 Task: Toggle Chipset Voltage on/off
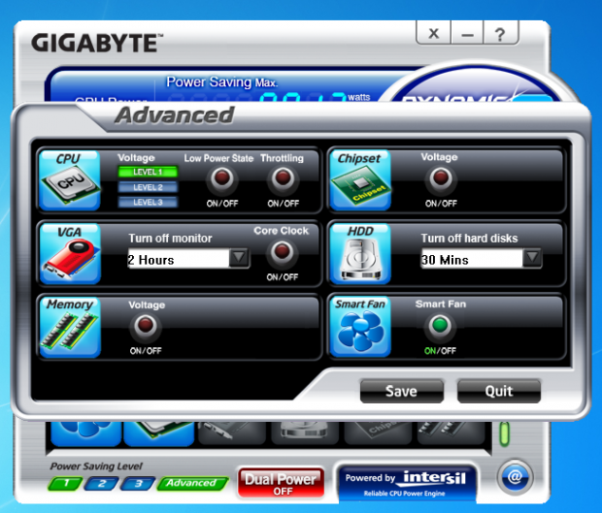click(x=441, y=178)
